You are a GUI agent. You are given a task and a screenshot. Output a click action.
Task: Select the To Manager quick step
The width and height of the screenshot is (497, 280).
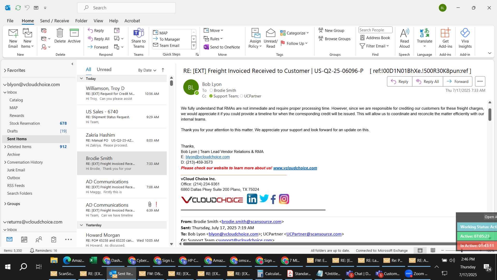pyautogui.click(x=170, y=39)
